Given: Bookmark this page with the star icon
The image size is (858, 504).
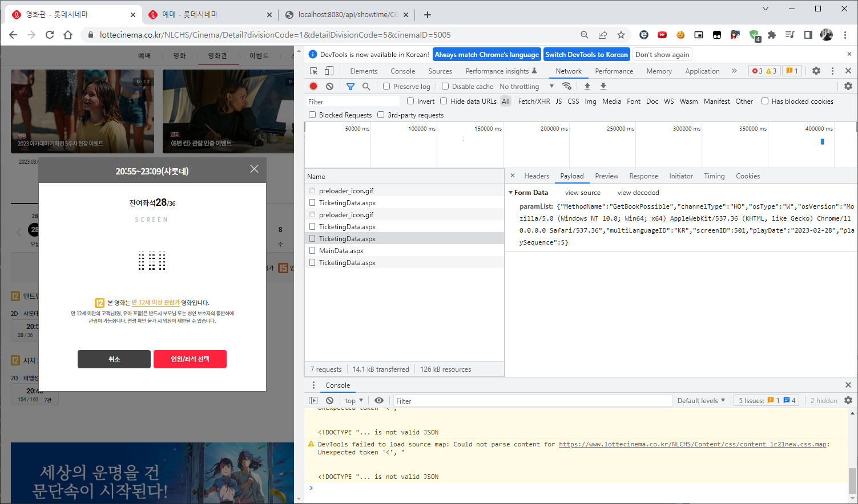Looking at the screenshot, I should (621, 35).
